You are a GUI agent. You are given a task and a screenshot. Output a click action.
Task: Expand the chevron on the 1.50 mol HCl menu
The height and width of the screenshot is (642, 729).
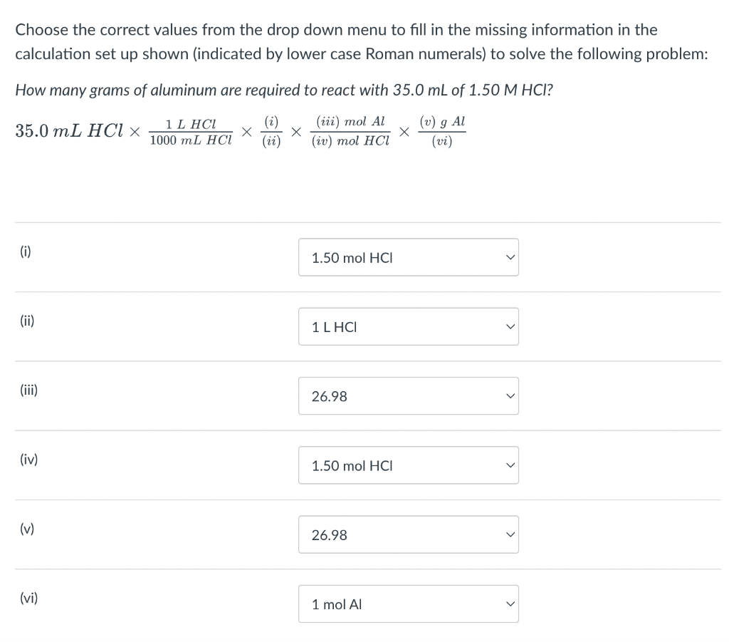(509, 257)
